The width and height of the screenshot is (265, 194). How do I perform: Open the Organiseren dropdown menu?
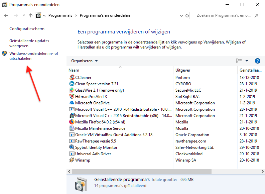[85, 61]
